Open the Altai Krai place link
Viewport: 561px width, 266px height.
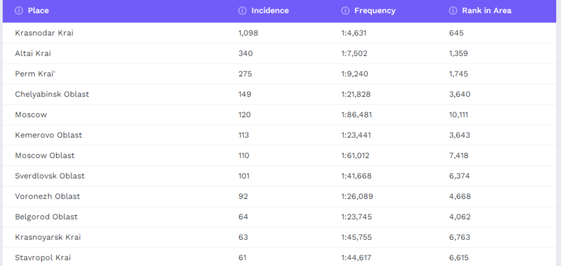pyautogui.click(x=33, y=53)
